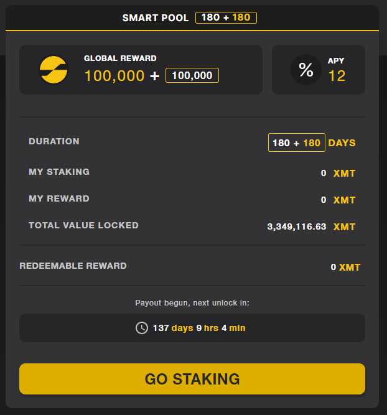387x415 pixels.
Task: Click the 180 + 180 badge in header
Action: 226,17
